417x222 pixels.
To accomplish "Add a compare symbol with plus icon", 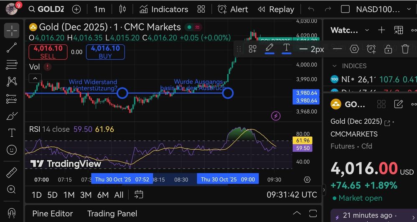I will click(76, 9).
